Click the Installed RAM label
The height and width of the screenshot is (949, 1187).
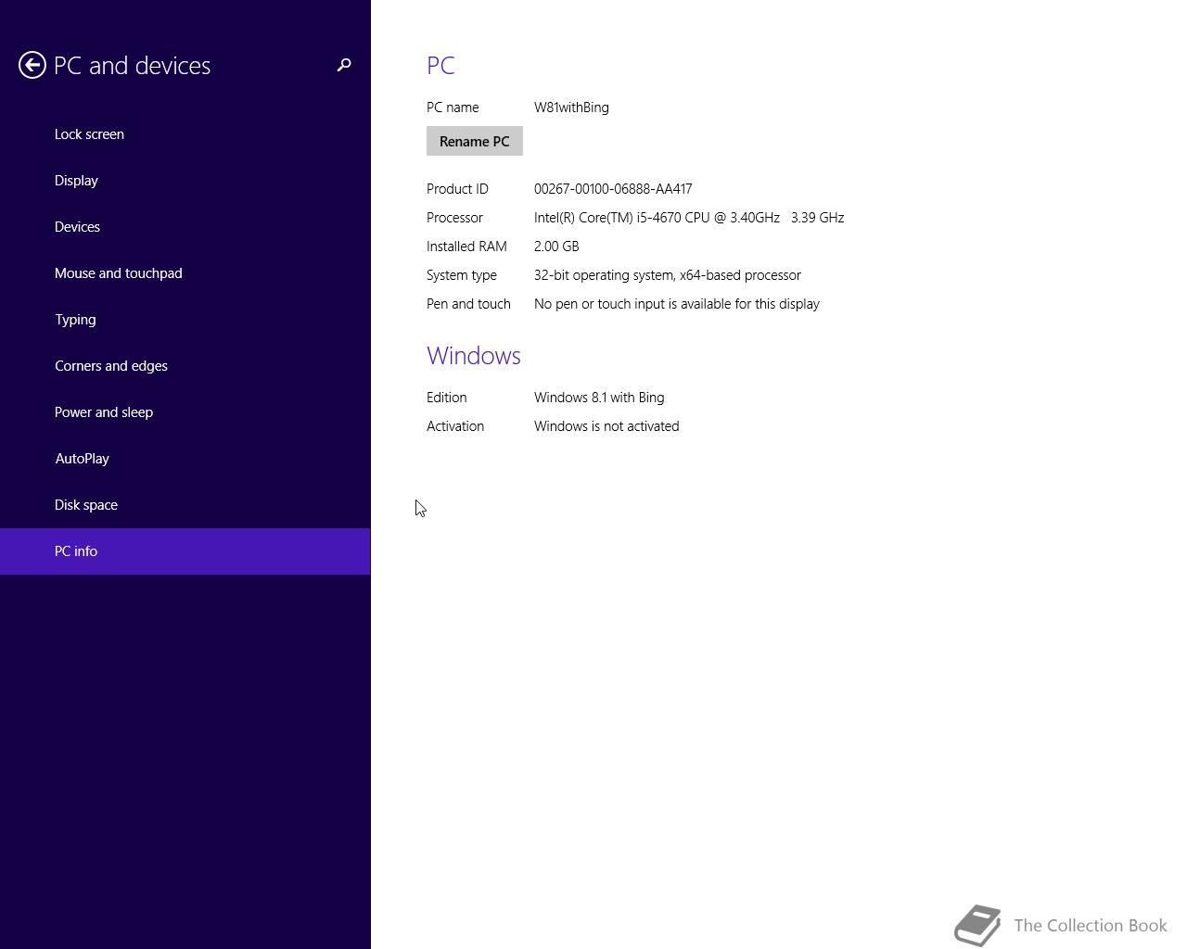[466, 247]
